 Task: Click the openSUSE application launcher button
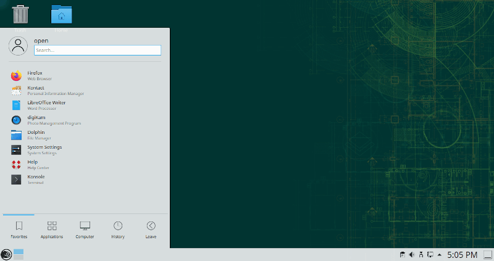6,254
